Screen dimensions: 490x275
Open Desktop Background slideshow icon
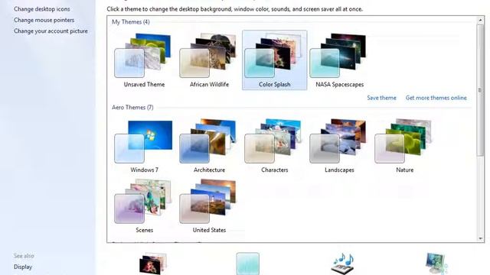[x=153, y=264]
